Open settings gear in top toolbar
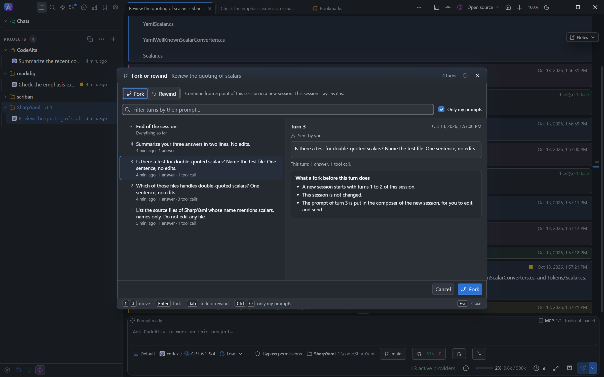Image resolution: width=604 pixels, height=377 pixels. point(116,7)
